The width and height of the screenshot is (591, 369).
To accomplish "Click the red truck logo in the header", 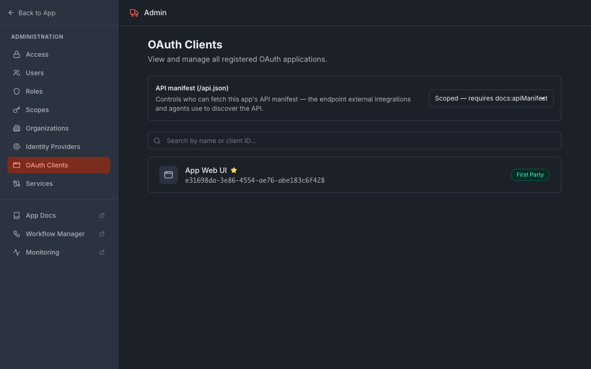I will click(x=134, y=13).
